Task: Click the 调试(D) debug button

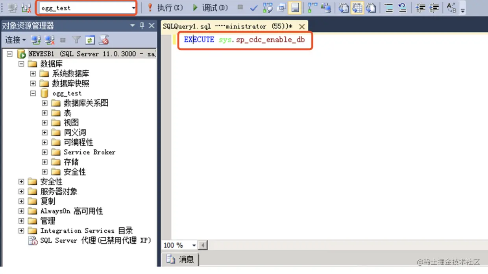Action: tap(210, 8)
